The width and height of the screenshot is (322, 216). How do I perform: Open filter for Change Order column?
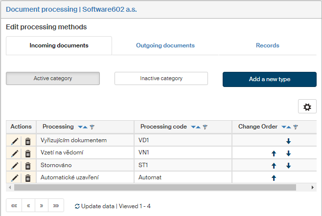295,127
